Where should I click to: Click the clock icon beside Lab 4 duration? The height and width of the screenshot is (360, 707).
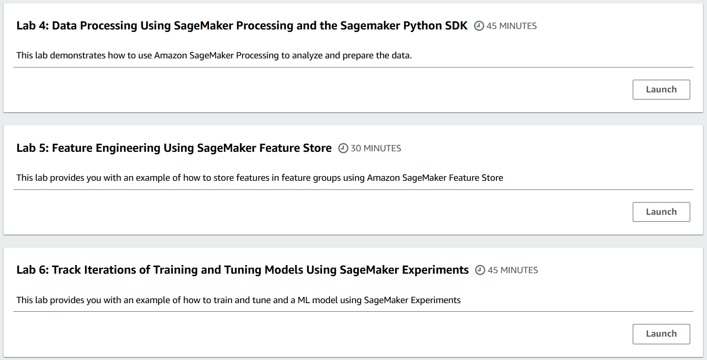(479, 26)
